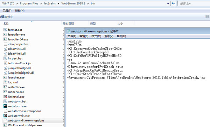The width and height of the screenshot is (210, 127).
Task: Click the IdeaWin32.dll file icon
Action: click(5, 49)
